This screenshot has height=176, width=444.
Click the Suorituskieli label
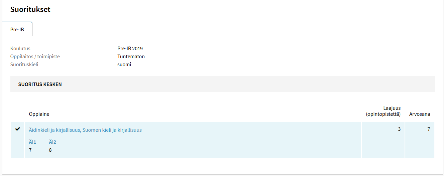tap(24, 65)
